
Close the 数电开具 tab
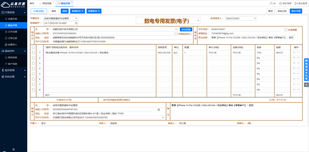72,2
